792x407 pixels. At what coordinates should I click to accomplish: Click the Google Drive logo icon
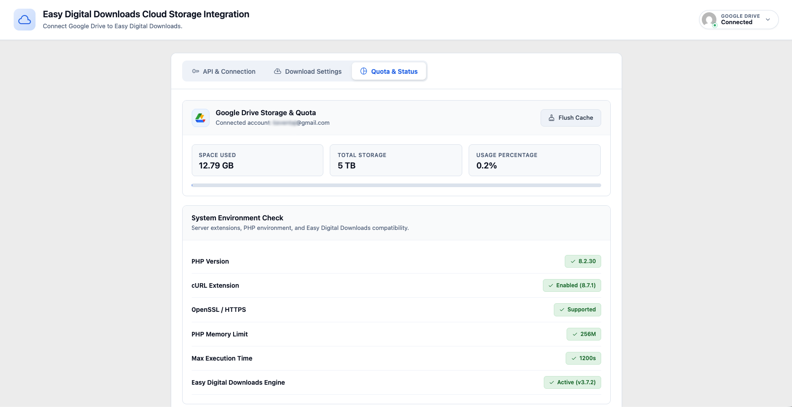(x=200, y=118)
